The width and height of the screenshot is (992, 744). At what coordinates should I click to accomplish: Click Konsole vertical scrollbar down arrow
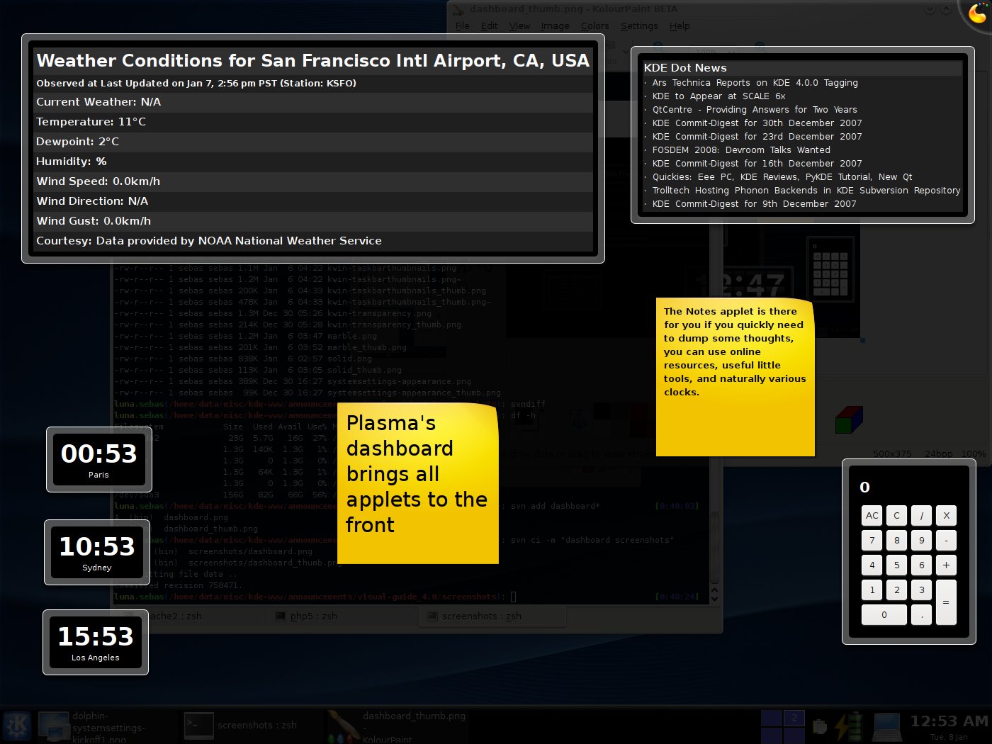pyautogui.click(x=714, y=599)
